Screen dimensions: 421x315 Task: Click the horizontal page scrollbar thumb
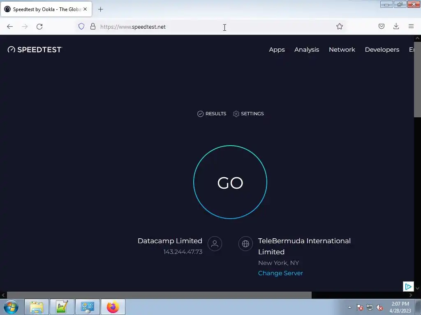pyautogui.click(x=159, y=295)
